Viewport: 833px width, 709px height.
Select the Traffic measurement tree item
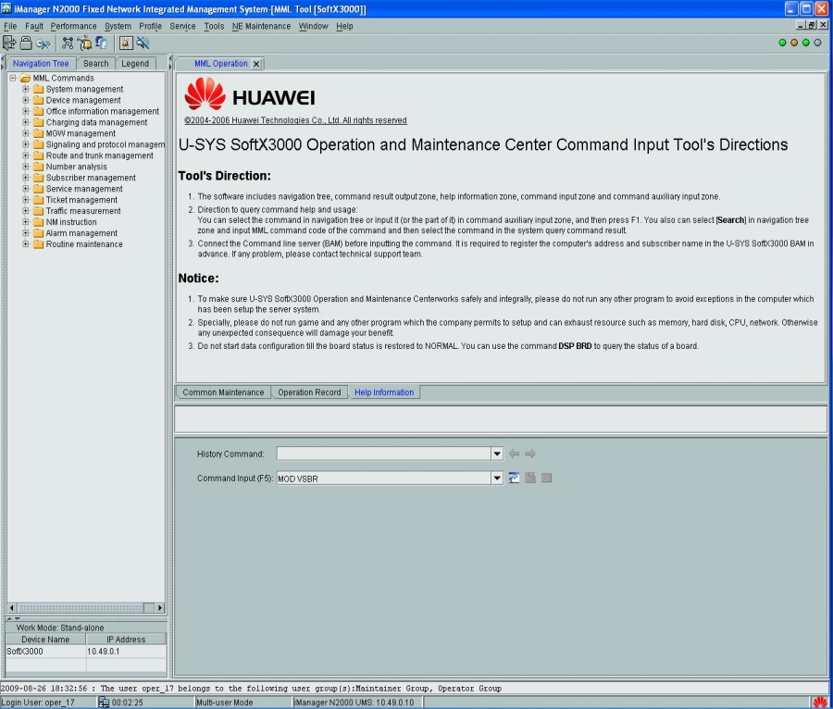[83, 211]
